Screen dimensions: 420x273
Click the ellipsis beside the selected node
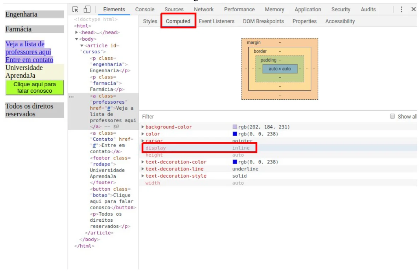71,97
